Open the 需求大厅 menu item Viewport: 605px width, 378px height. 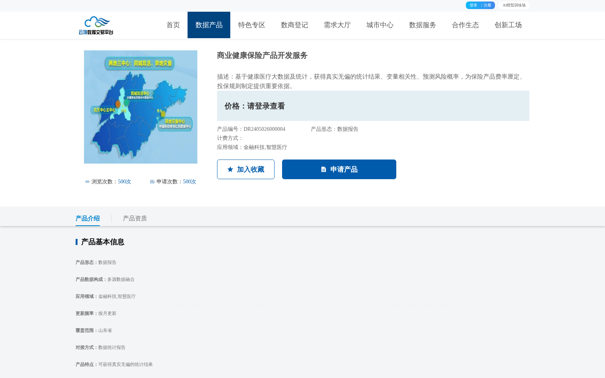pos(337,25)
